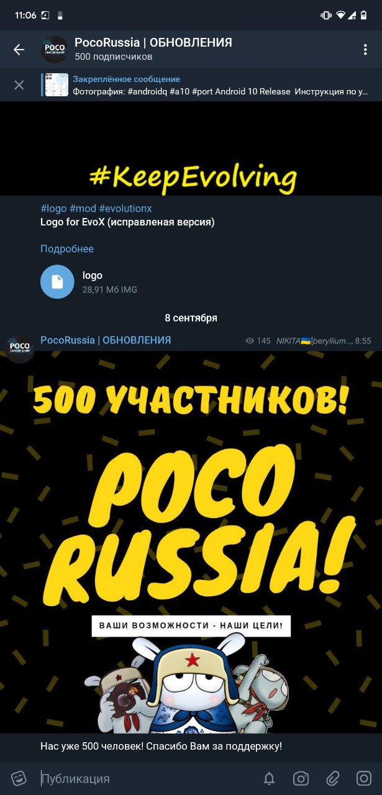Open the #KeepEvolving banner image
Image resolution: width=382 pixels, height=795 pixels.
(x=191, y=148)
